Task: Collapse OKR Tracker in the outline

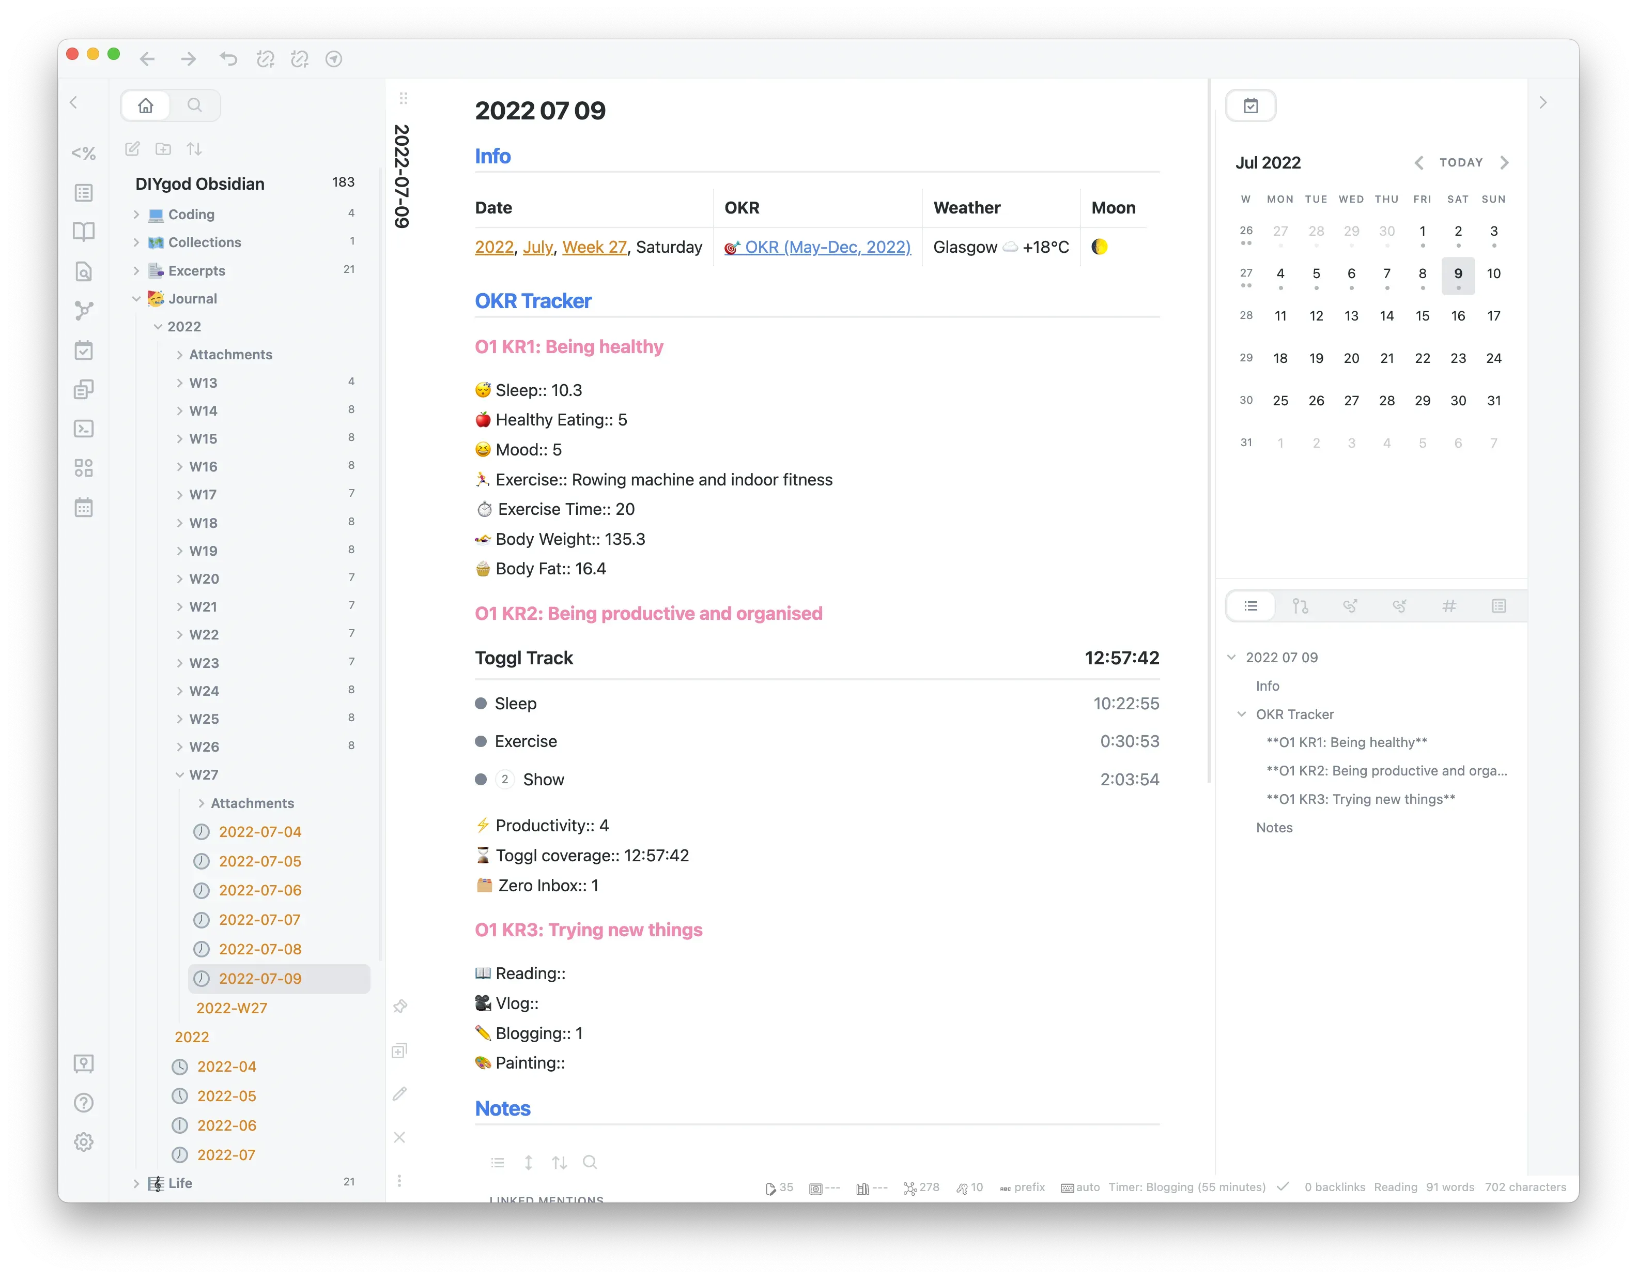Action: pos(1241,714)
